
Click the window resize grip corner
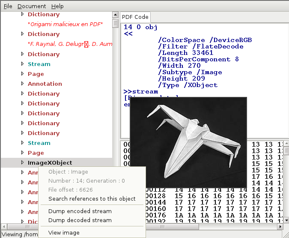(x=286, y=234)
